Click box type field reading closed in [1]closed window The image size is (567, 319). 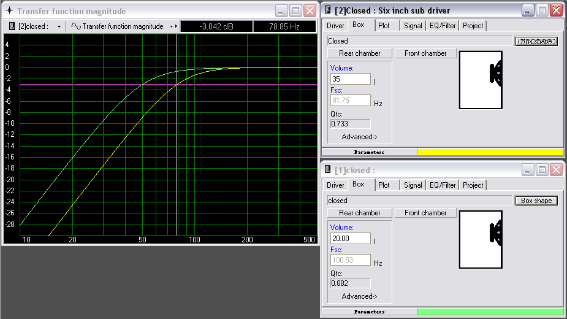419,200
